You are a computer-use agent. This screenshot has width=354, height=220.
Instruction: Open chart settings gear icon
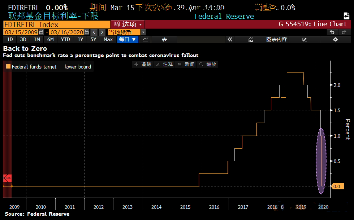(x=335, y=39)
